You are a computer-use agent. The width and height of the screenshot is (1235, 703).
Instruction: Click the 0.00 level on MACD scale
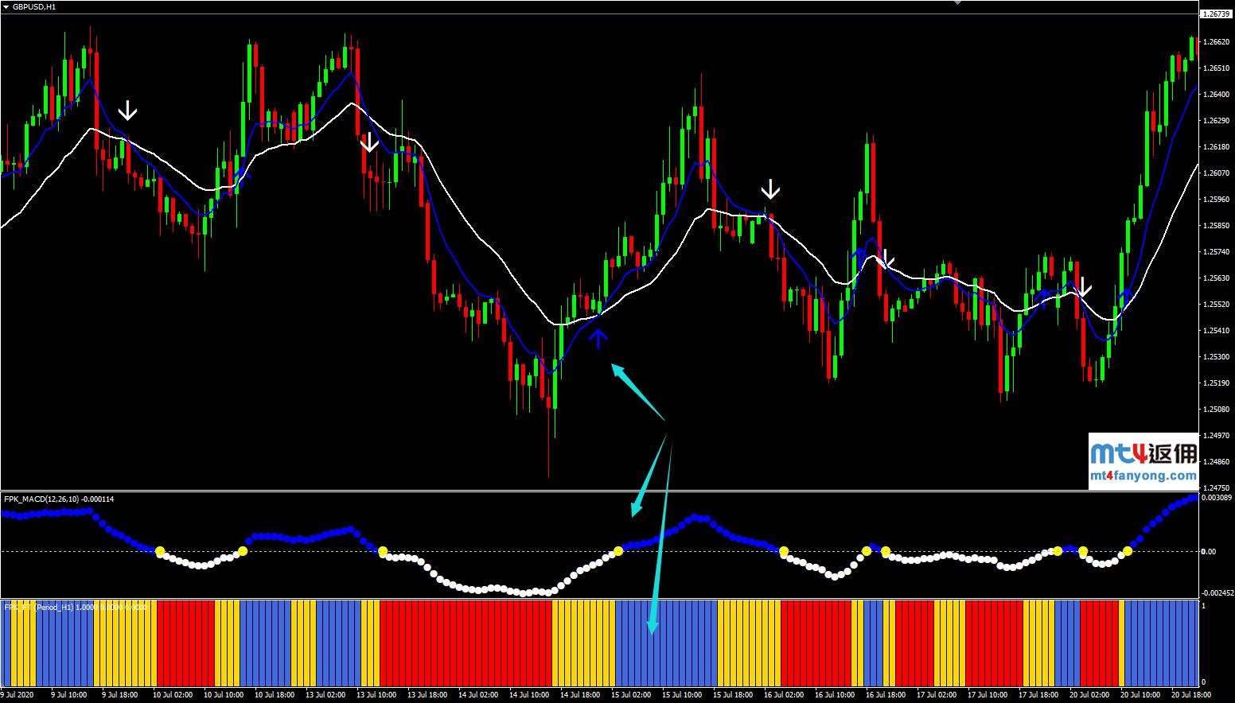pos(1208,551)
